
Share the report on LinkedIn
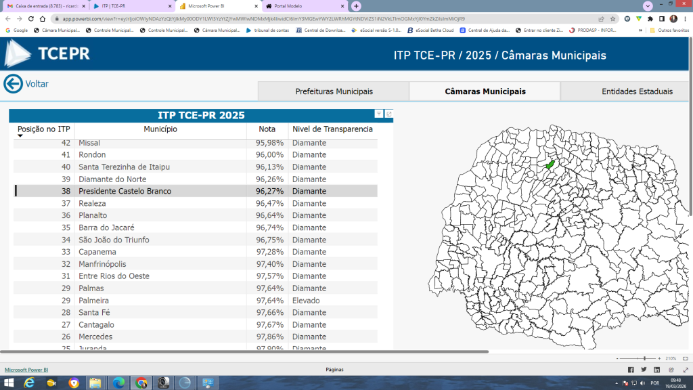click(x=656, y=370)
